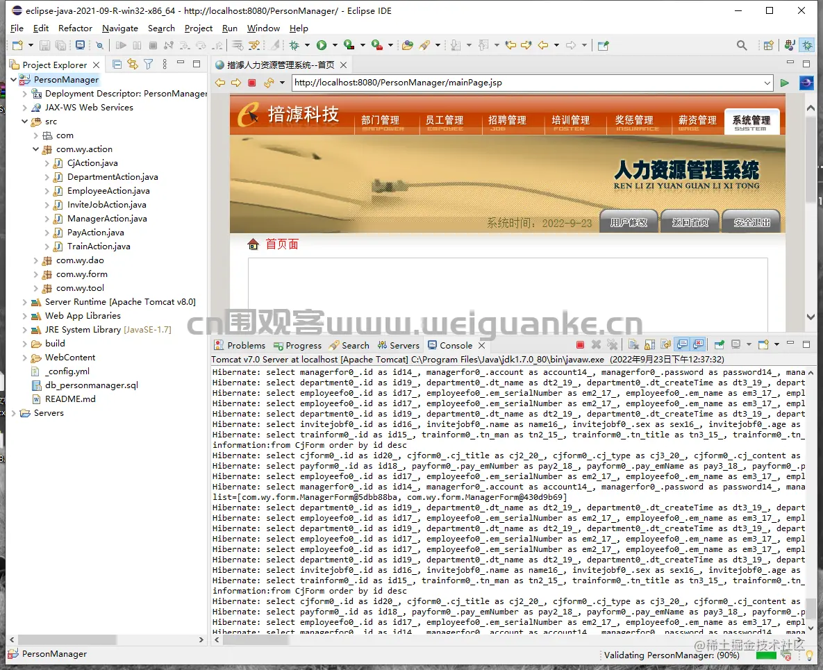Switch to the Debug perspective icon
This screenshot has height=670, width=823.
pos(807,46)
